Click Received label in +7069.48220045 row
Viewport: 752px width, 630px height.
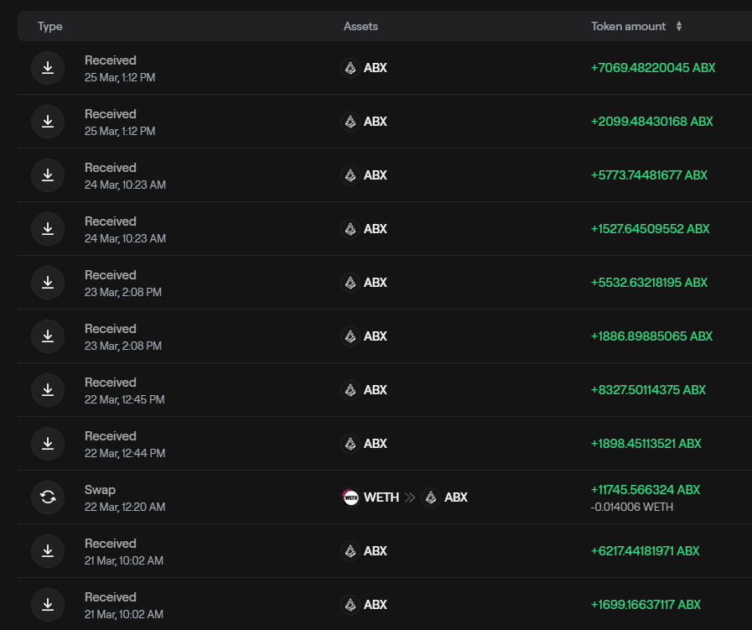pyautogui.click(x=111, y=60)
